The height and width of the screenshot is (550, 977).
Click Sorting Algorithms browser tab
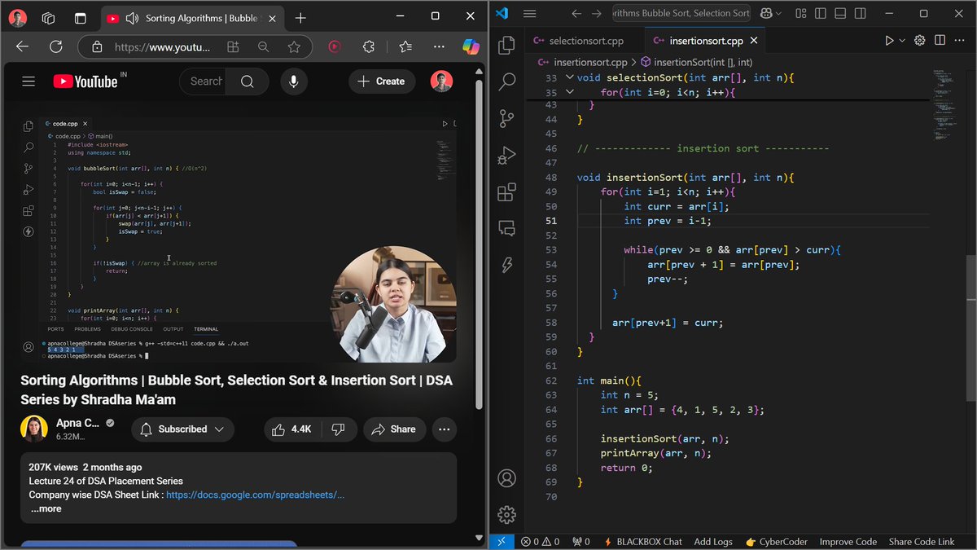point(194,18)
